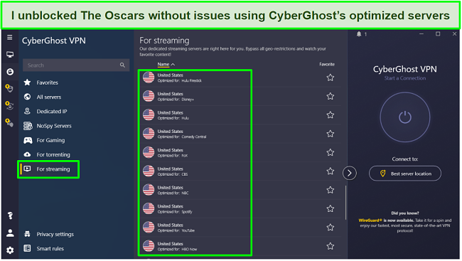
Task: Click the globe icon beside All servers
Action: point(28,97)
